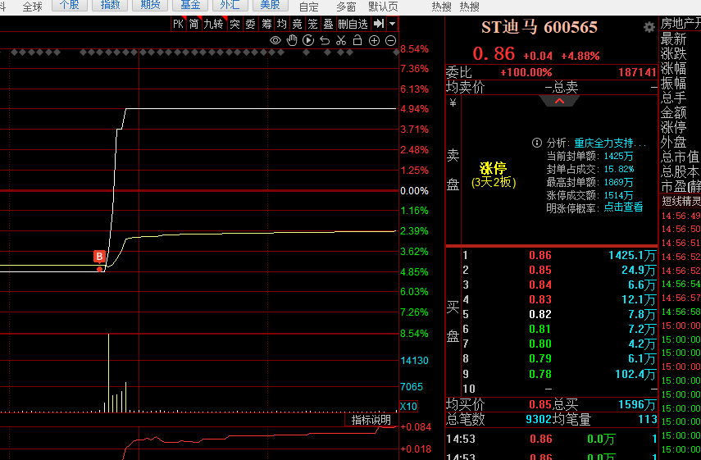The height and width of the screenshot is (460, 701).
Task: Switch to the 指数 tab
Action: point(110,5)
